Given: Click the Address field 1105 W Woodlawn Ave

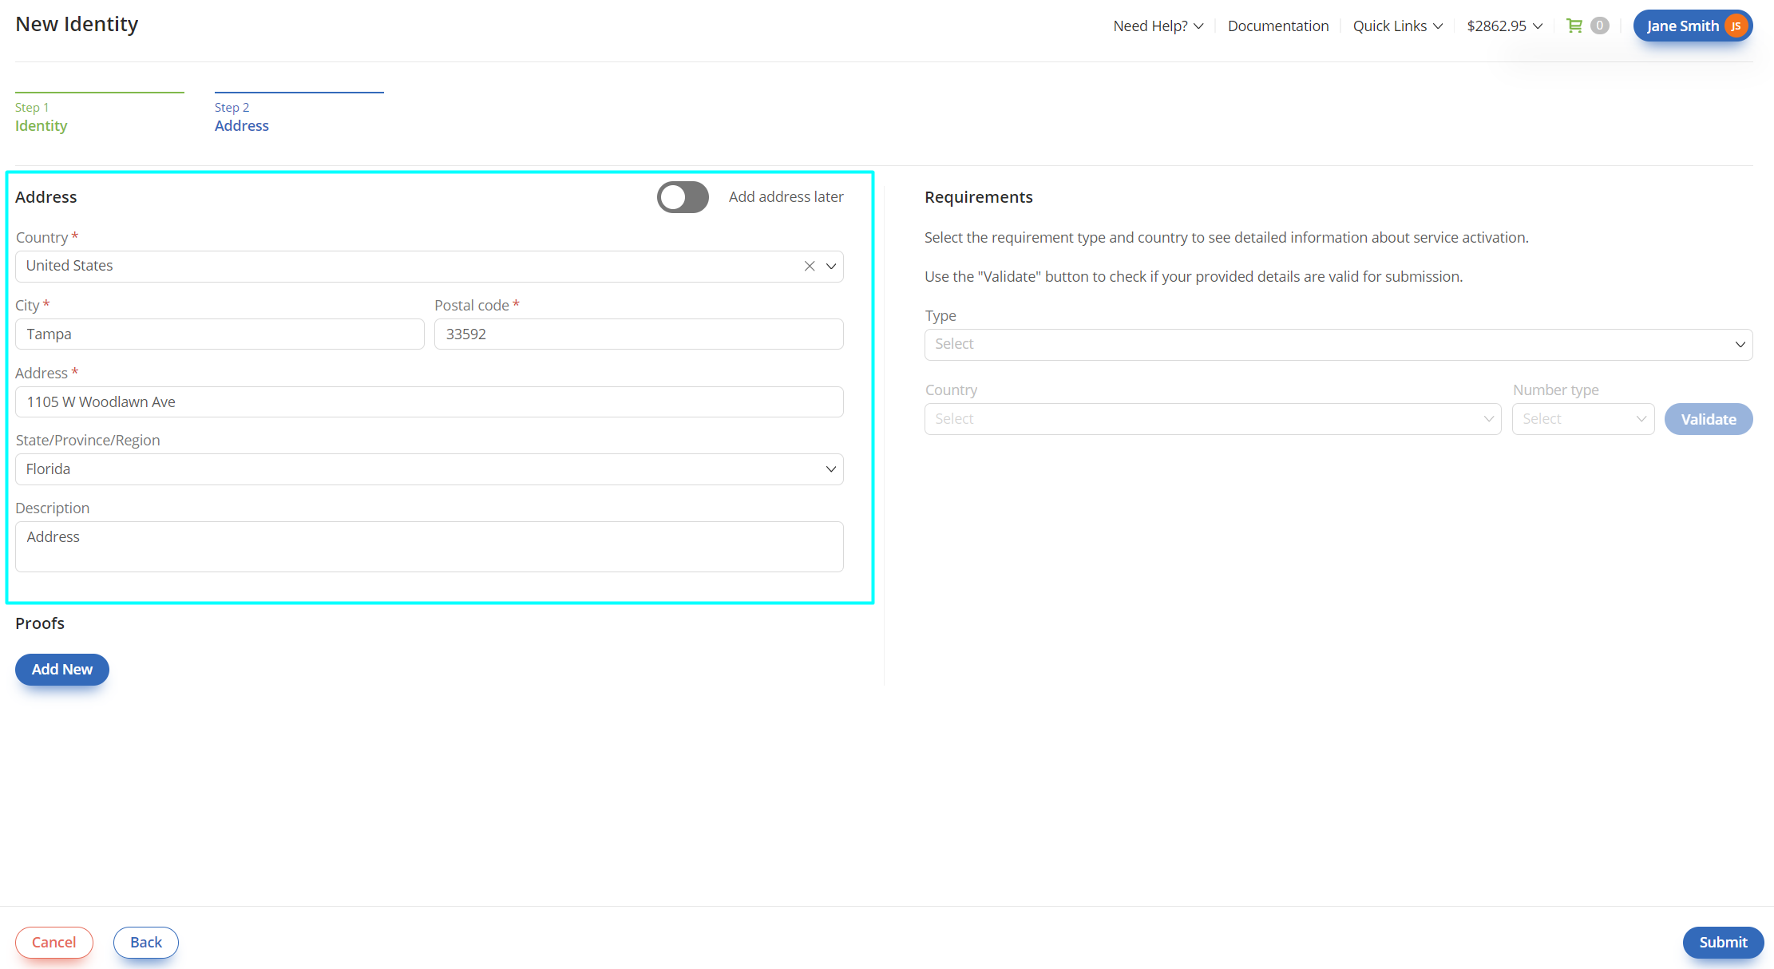Looking at the screenshot, I should tap(430, 402).
